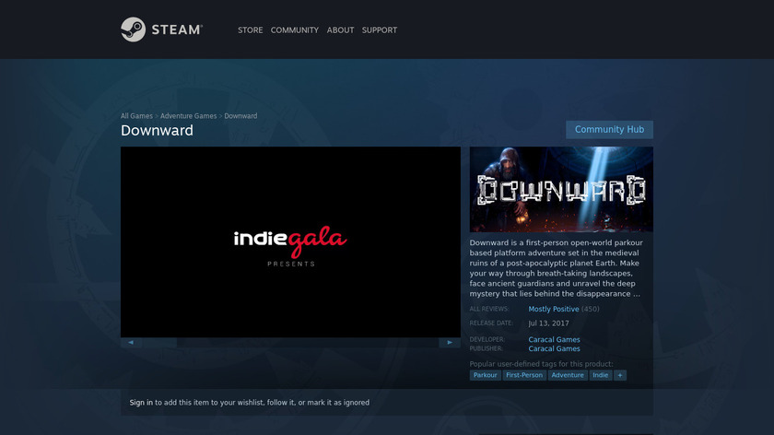Click the Downward header capsule image
774x435 pixels.
(561, 189)
